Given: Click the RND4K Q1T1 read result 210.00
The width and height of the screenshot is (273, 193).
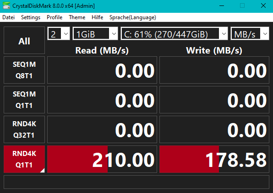Looking at the screenshot, I should [x=102, y=159].
